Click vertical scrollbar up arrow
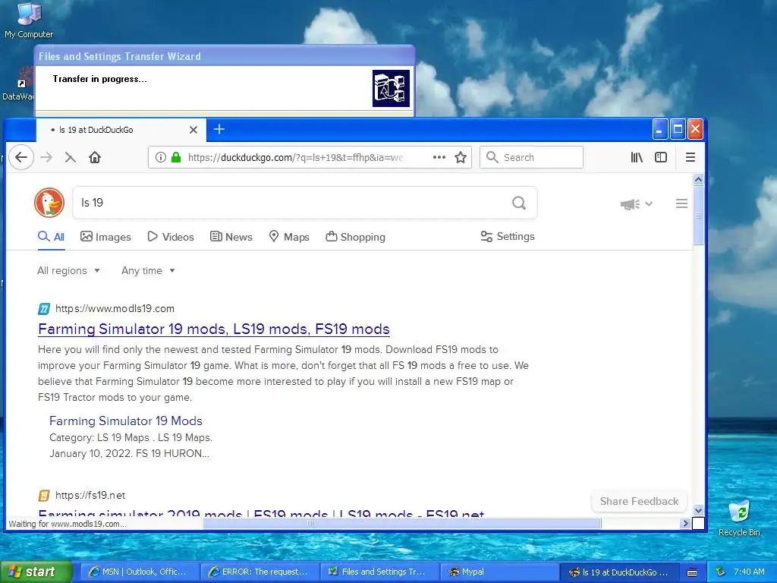The width and height of the screenshot is (777, 583). [x=698, y=179]
